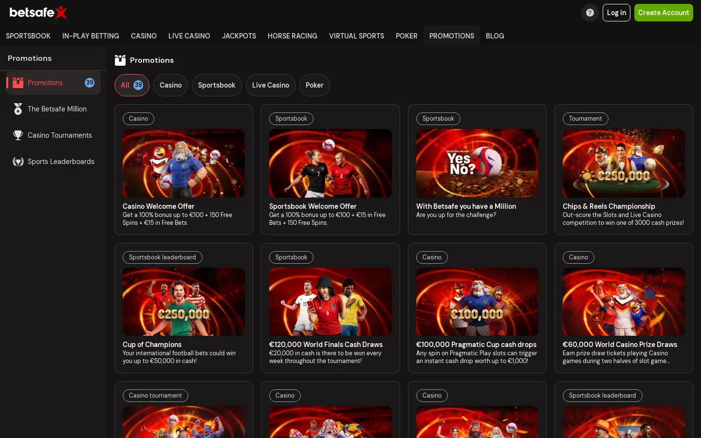The width and height of the screenshot is (701, 438).
Task: Open Pragmatic Cup cash drops image
Action: tap(477, 302)
